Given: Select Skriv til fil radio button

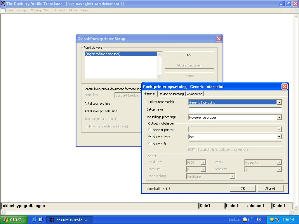Looking at the screenshot, I should pos(150,143).
